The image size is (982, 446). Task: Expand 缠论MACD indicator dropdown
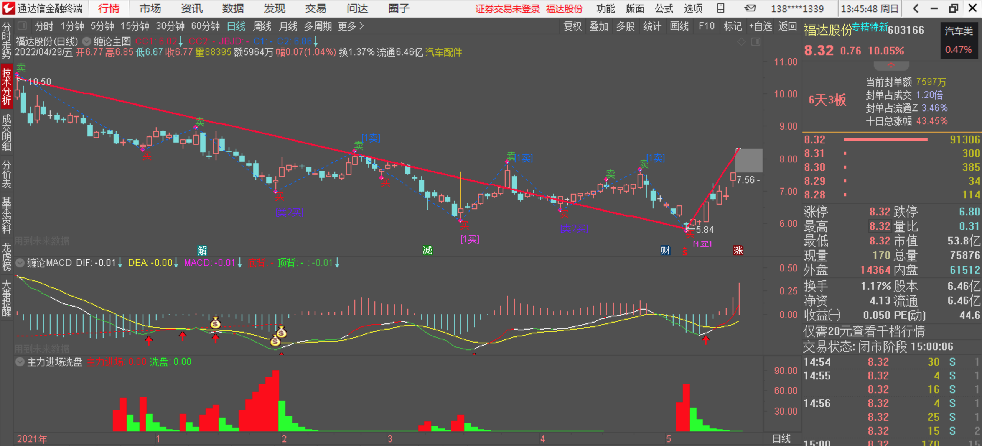point(20,263)
